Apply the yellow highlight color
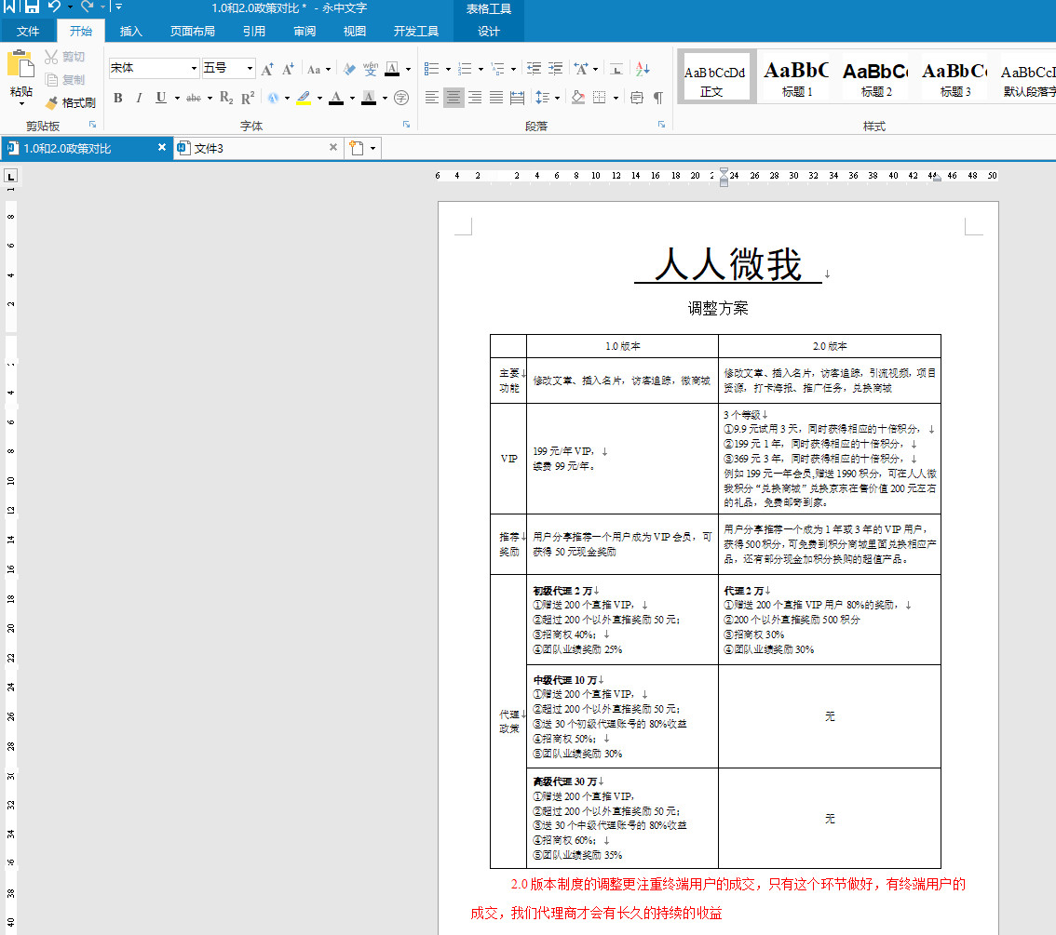This screenshot has width=1056, height=935. [304, 99]
